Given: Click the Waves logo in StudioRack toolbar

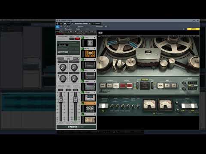Looking at the screenshot, I should click(x=58, y=32).
